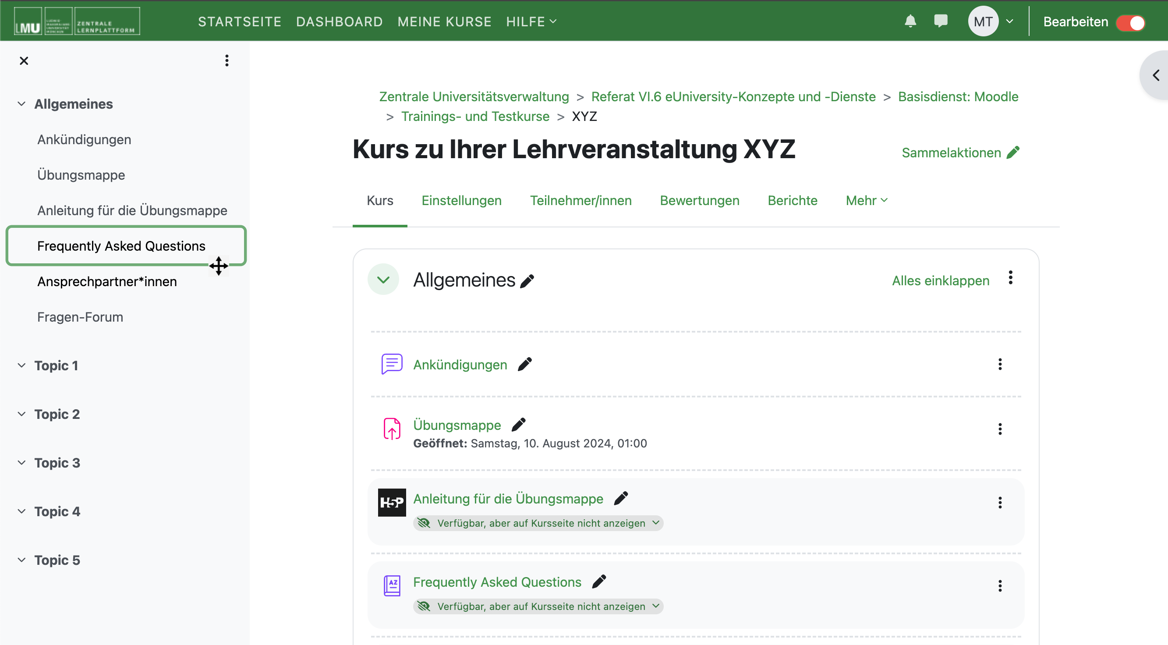Open the right block drawer arrow
The image size is (1168, 645).
[x=1156, y=75]
